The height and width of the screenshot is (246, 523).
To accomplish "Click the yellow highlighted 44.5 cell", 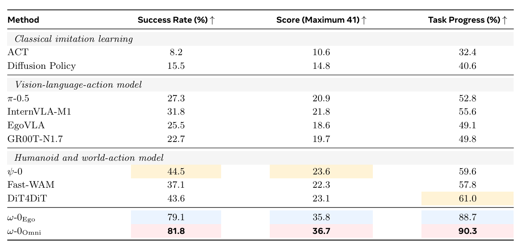I will [176, 171].
